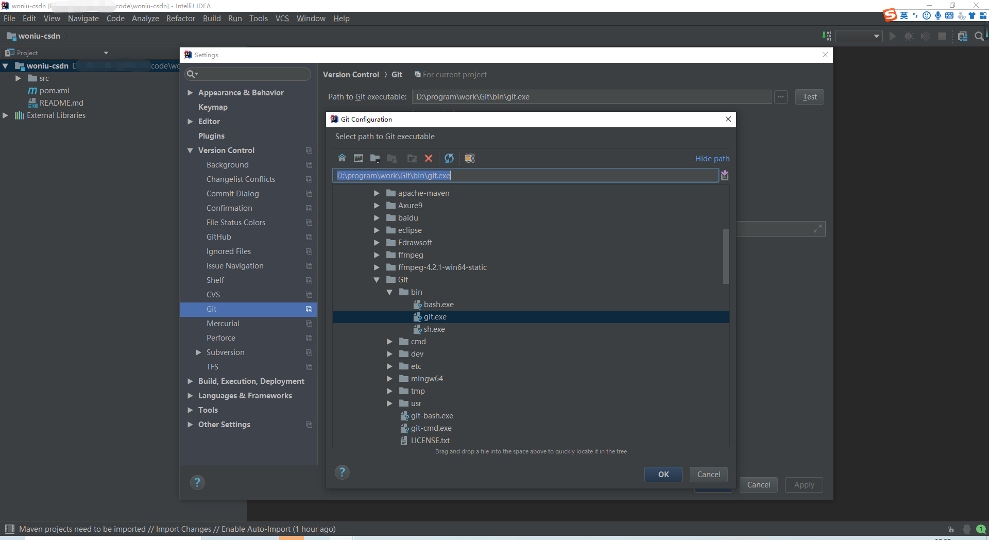Click path input field in Git Configuration
The width and height of the screenshot is (989, 540).
pyautogui.click(x=525, y=176)
